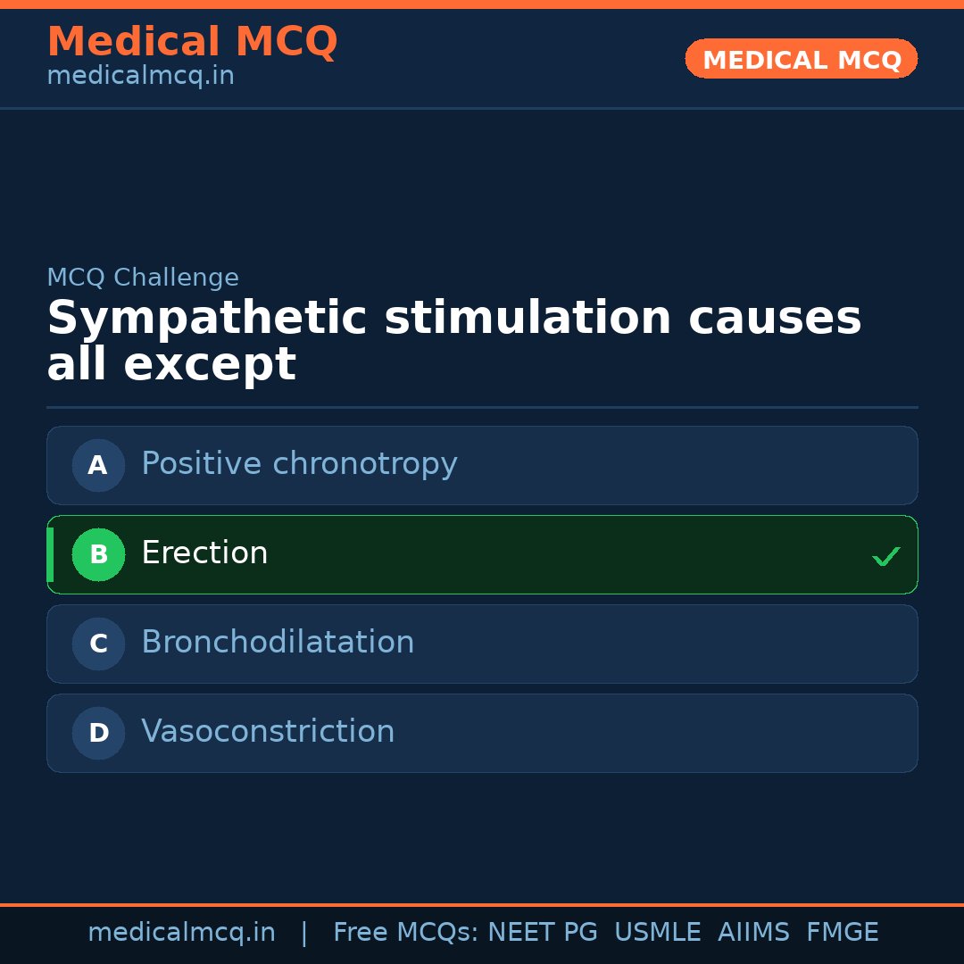Viewport: 964px width, 964px height.
Task: Click the green checkmark on Erection
Action: pyautogui.click(x=885, y=556)
